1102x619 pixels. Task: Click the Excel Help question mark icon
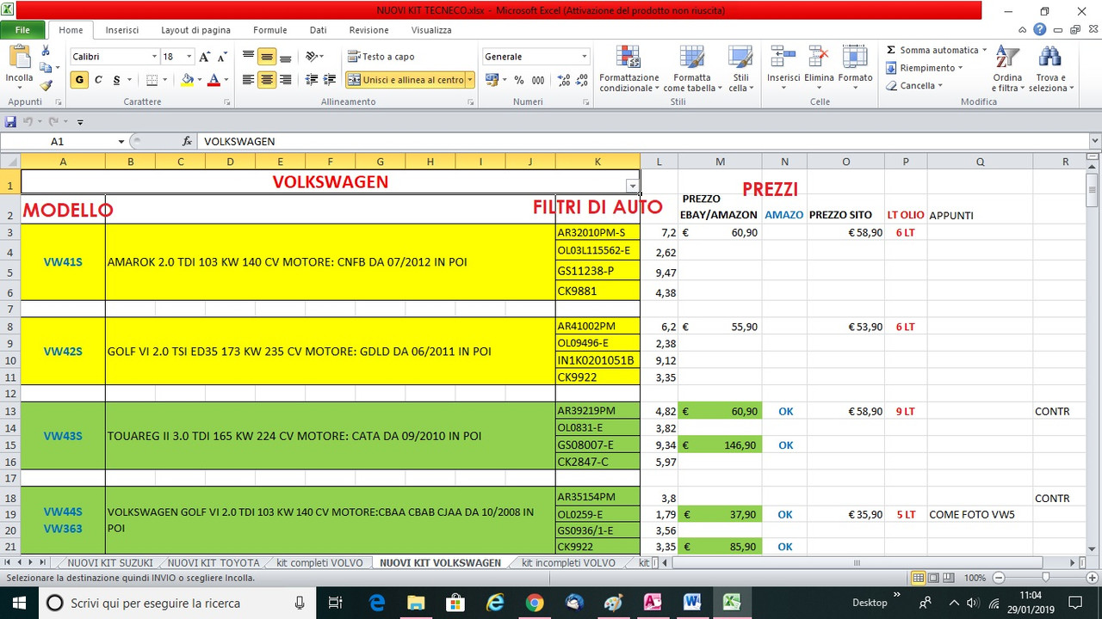1040,29
